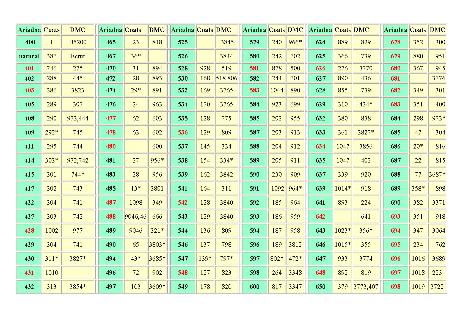Click the "358*" Coats value
The height and width of the screenshot is (327, 463).
418,189
